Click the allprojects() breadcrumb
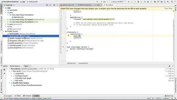Viewport: 177px width, 100px height. pyautogui.click(x=71, y=63)
